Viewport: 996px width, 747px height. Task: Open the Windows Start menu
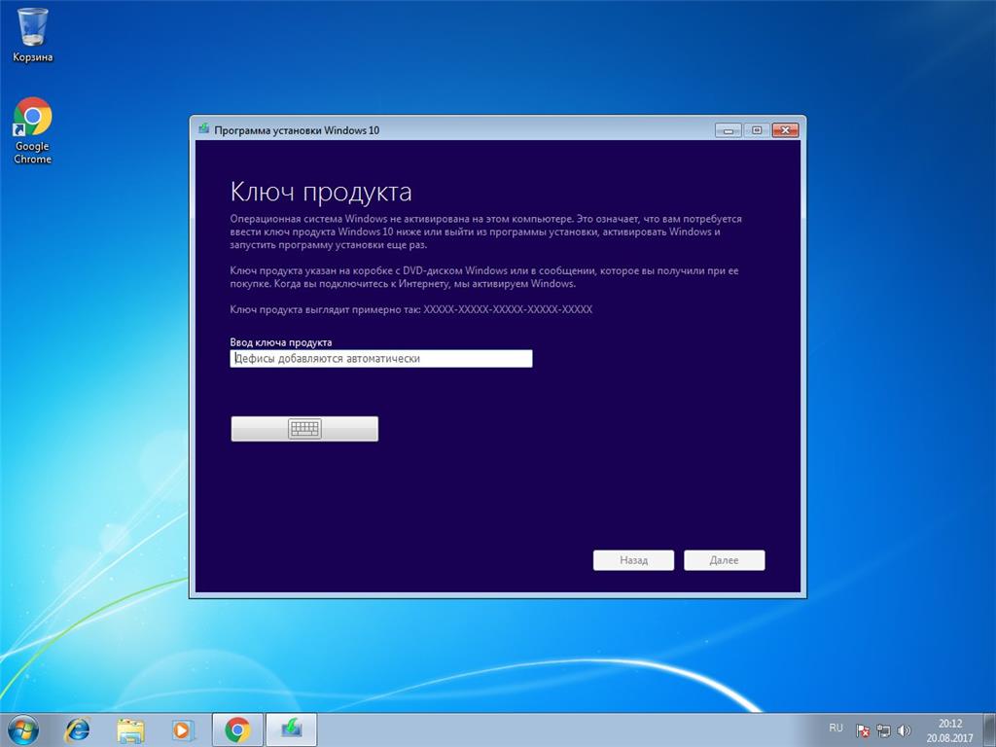coord(23,729)
